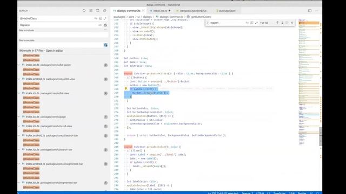Open notifications bell in status bar

(x=317, y=193)
